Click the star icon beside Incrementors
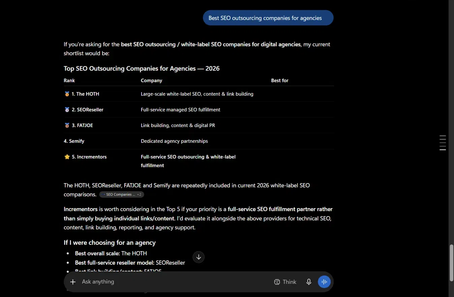The image size is (454, 297). tap(67, 157)
